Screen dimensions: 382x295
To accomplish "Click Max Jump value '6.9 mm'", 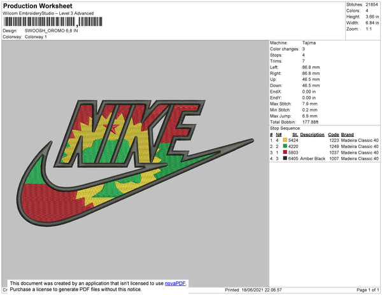I will coord(309,116).
